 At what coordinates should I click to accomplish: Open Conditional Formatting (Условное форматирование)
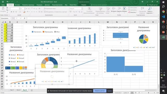89,10
